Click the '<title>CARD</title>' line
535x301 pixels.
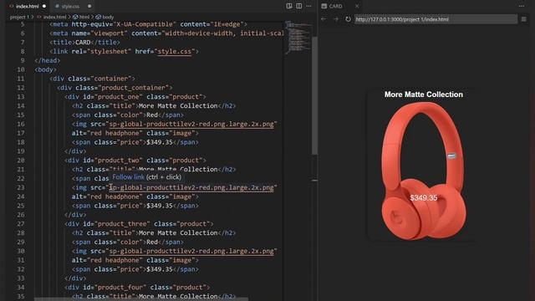[x=84, y=43]
